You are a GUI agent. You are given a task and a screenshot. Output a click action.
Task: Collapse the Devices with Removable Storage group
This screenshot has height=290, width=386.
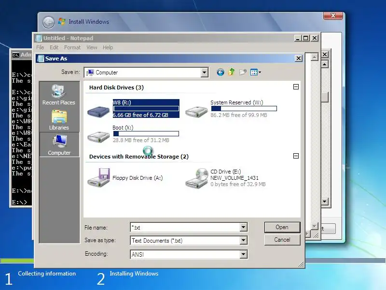coord(296,156)
